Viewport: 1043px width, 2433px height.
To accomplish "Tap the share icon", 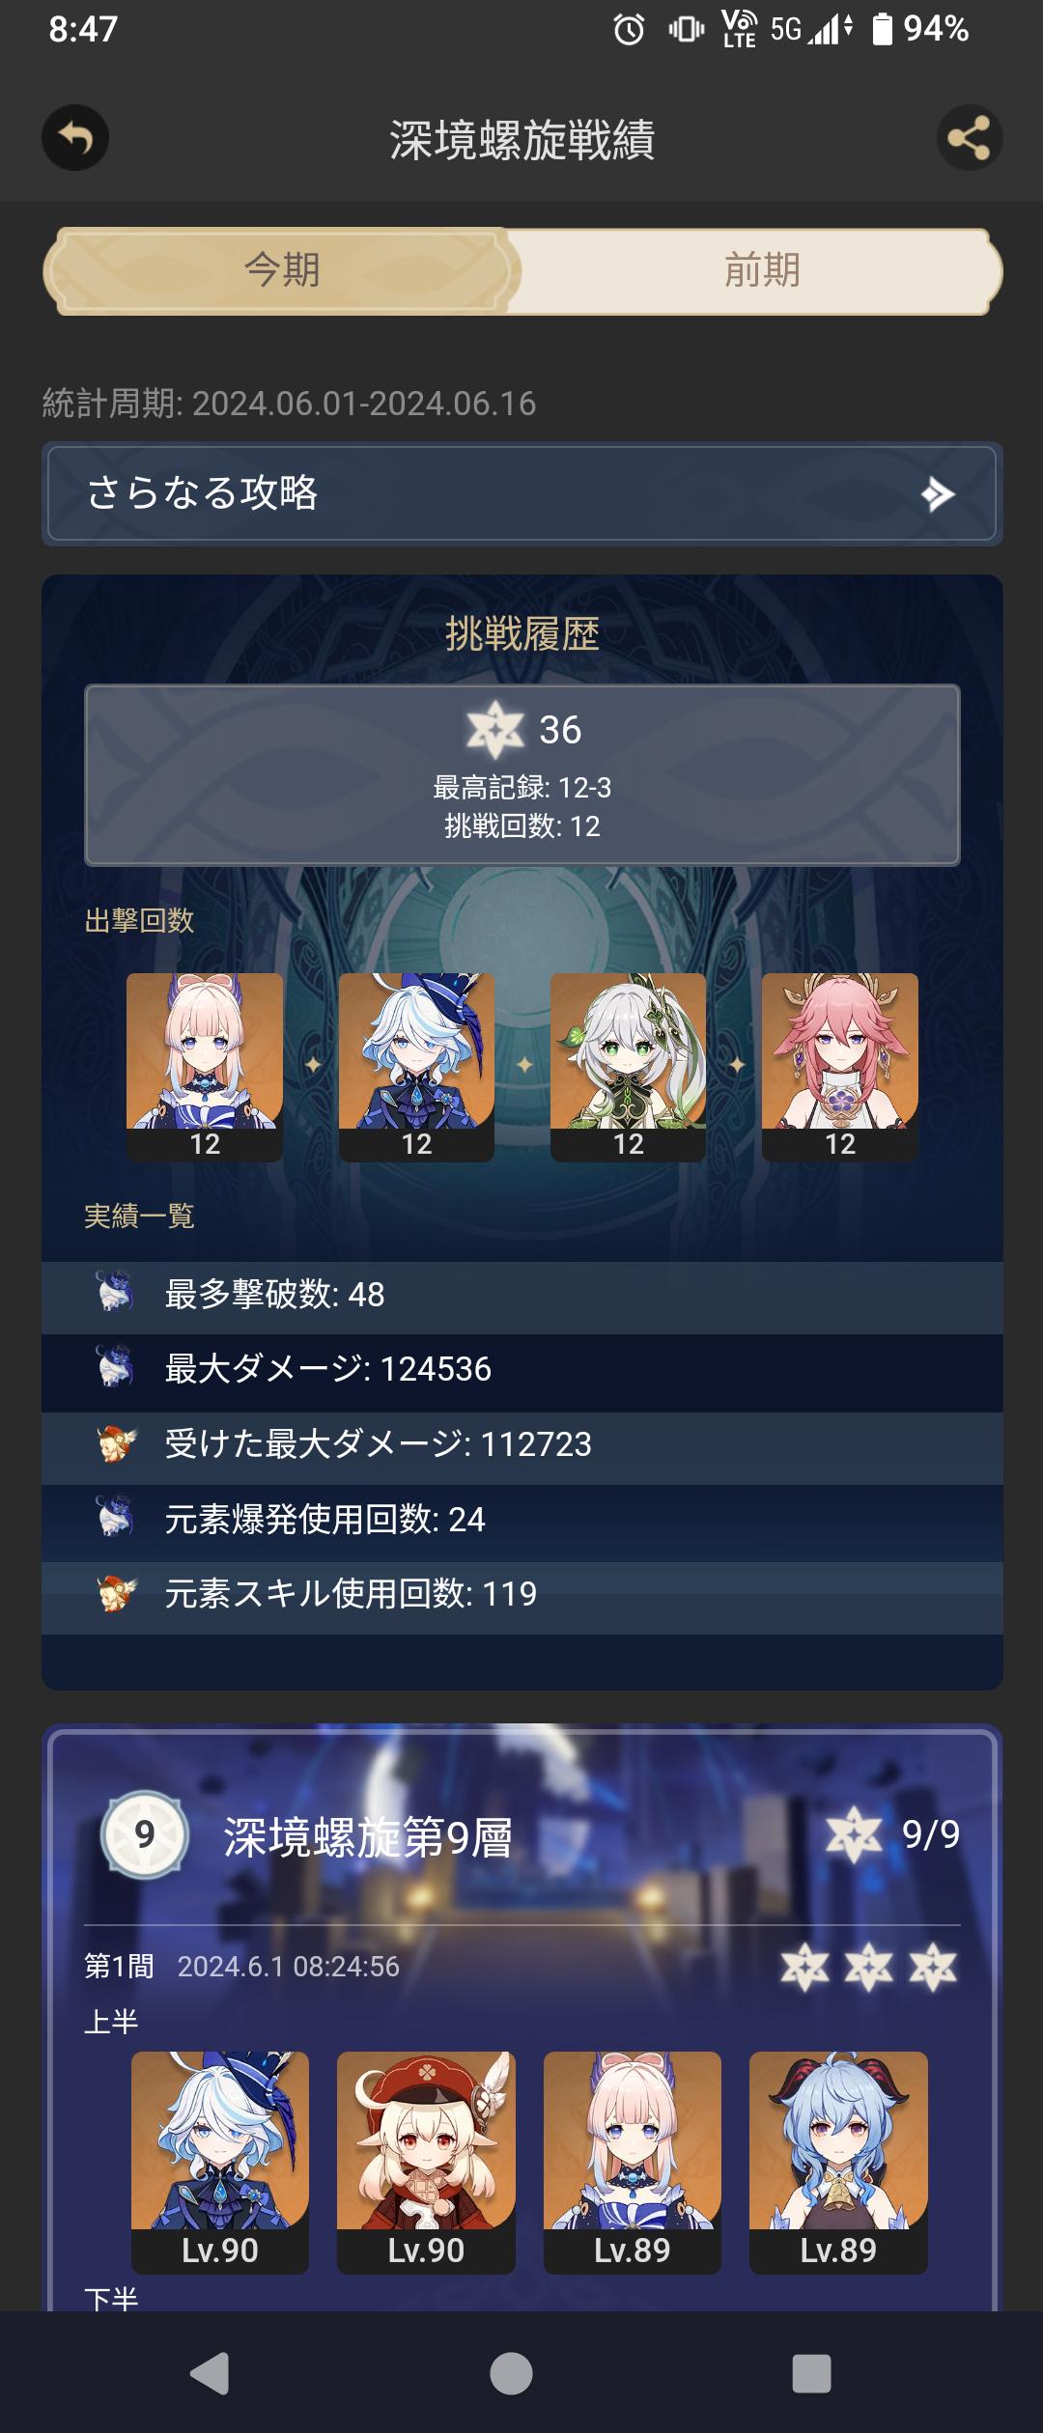I will coord(970,138).
